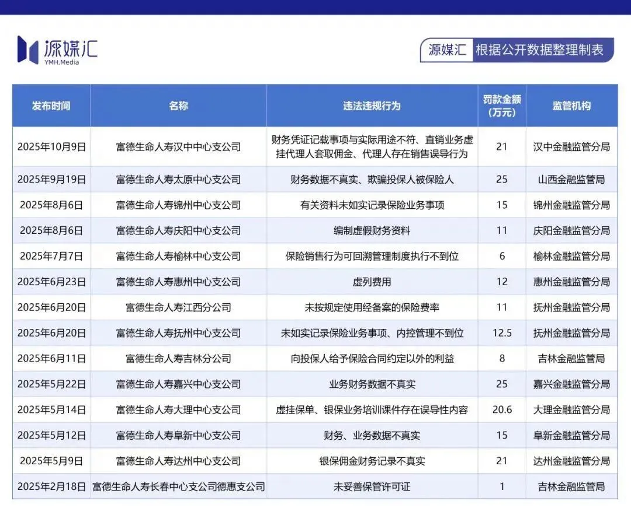The width and height of the screenshot is (631, 515).
Task: Click the 罚款金额(万元) column header
Action: 502,106
